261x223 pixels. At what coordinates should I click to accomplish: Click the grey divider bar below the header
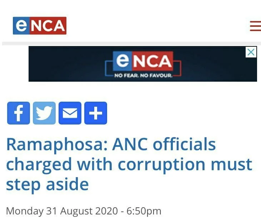coord(130,44)
